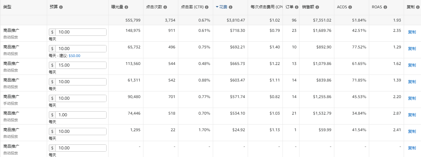Click sales cell $1,689.76
The image size is (421, 157).
(x=322, y=30)
